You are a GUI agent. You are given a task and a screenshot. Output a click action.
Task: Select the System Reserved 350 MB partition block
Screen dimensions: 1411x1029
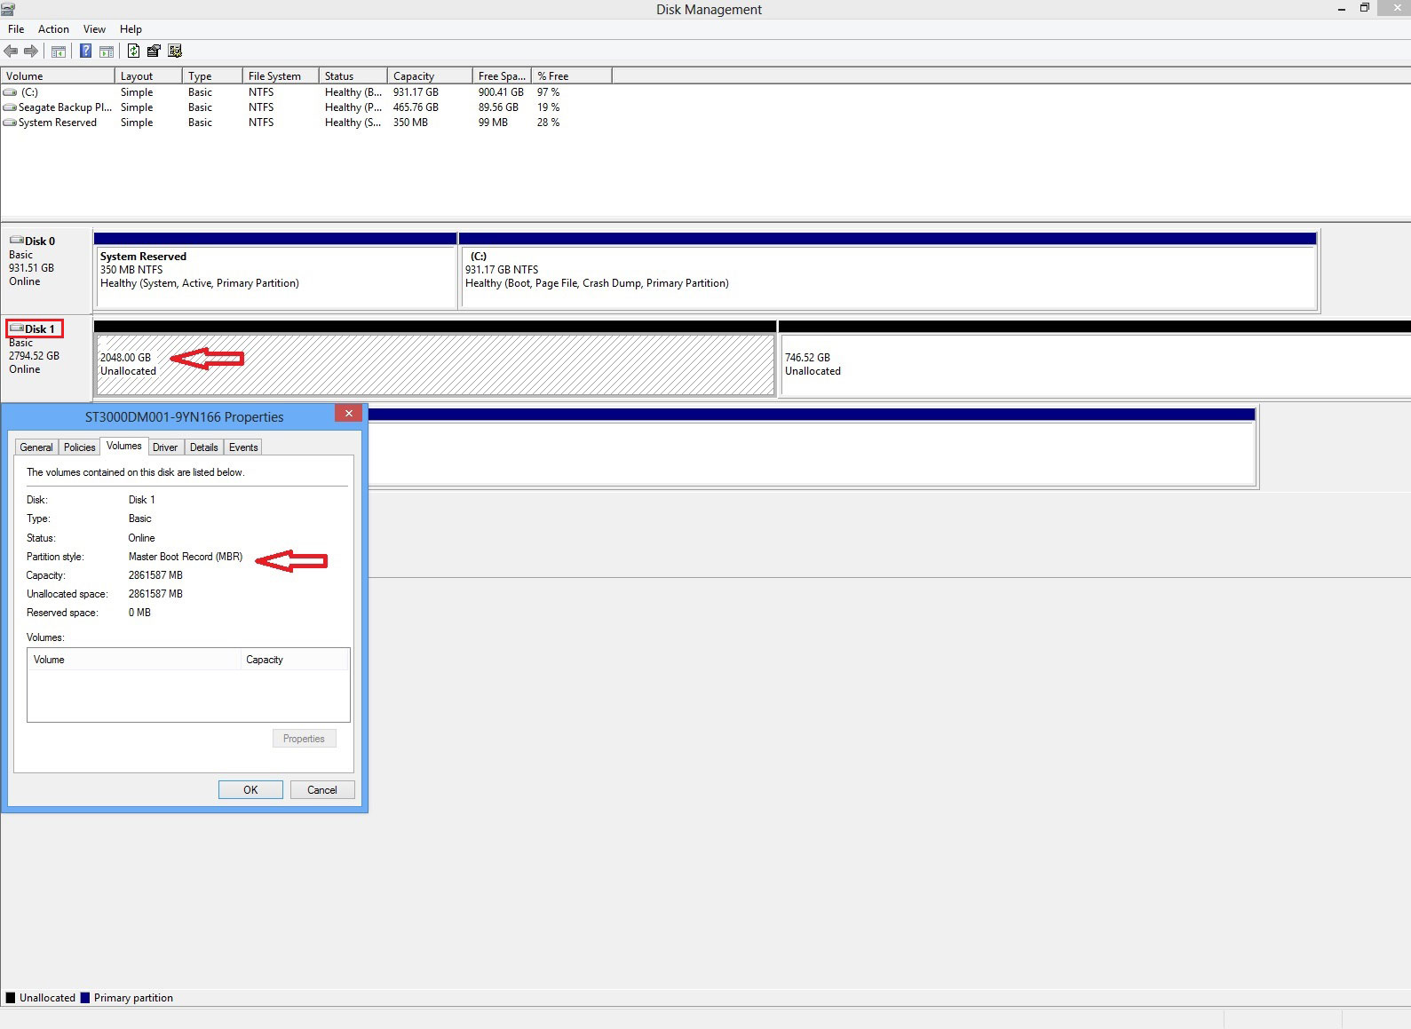[275, 271]
